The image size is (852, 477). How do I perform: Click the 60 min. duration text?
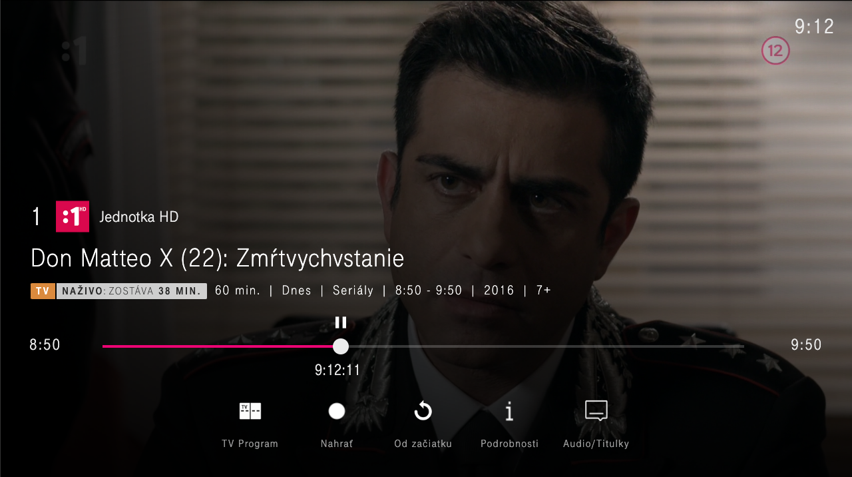tap(238, 291)
